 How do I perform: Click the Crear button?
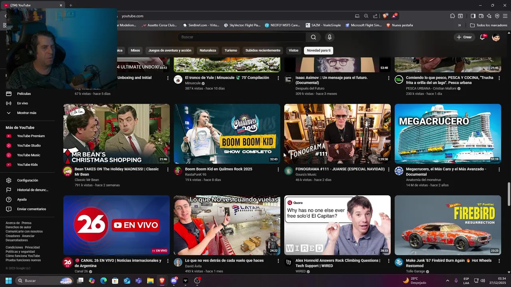coord(464,37)
